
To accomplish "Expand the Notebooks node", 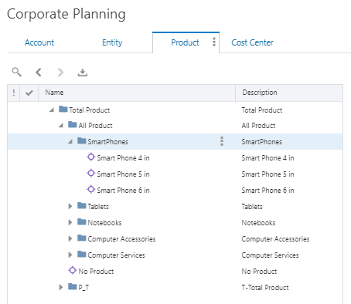I will (70, 222).
